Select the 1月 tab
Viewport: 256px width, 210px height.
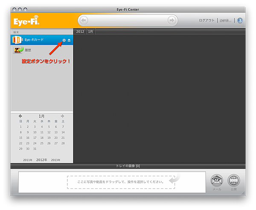[x=90, y=32]
